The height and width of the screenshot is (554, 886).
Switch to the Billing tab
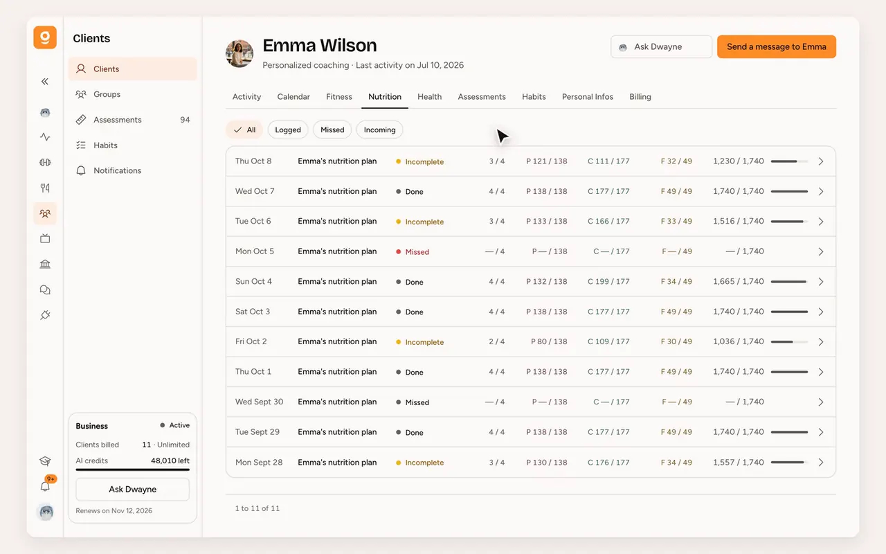[x=640, y=97]
